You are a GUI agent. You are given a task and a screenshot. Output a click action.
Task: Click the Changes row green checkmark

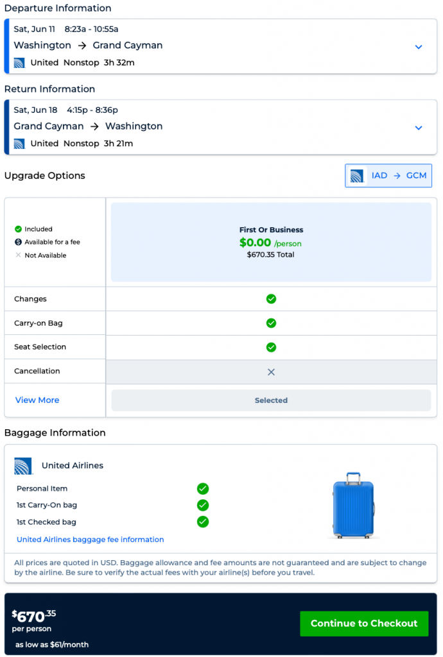(271, 299)
